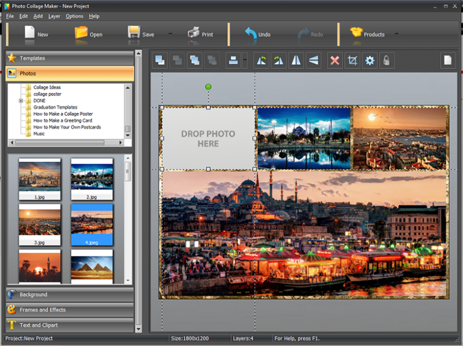463x346 pixels.
Task: Select the Collage Ideas folder
Action: pos(47,87)
